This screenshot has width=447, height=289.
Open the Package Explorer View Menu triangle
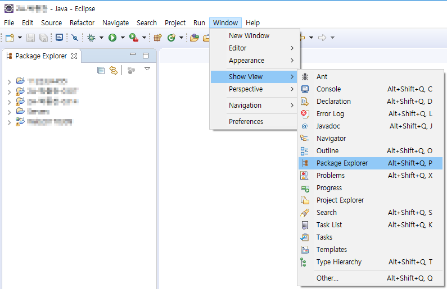[147, 69]
